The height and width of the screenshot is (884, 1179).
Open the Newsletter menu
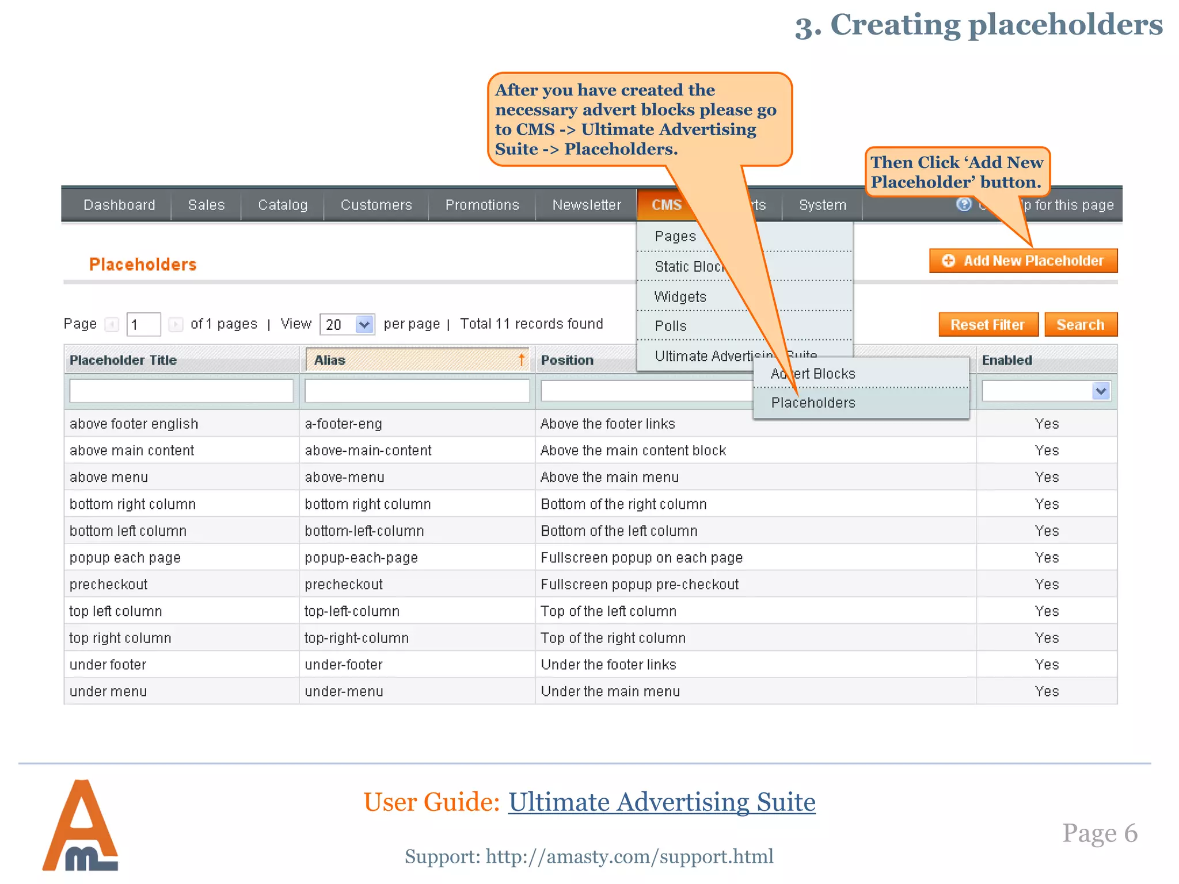coord(587,205)
